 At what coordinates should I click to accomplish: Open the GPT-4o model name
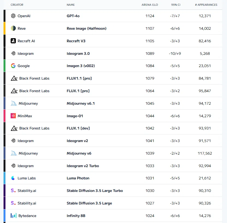73,16
